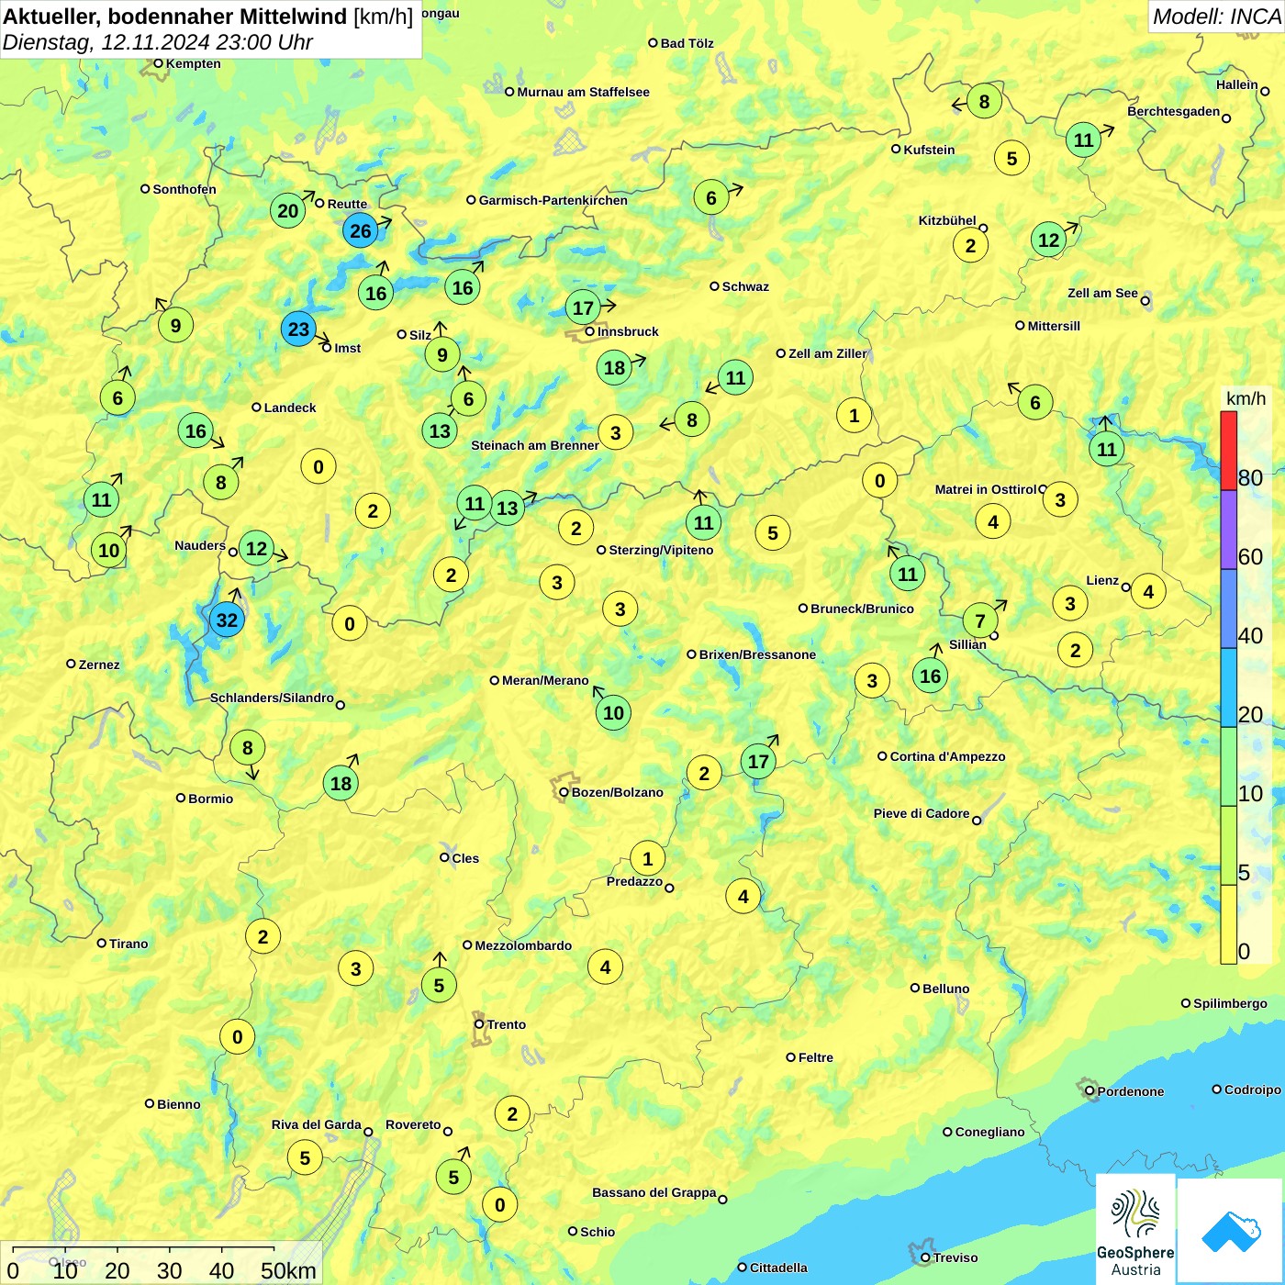Image resolution: width=1285 pixels, height=1285 pixels.
Task: Click the blue cloud logo beside GeoSphere
Action: pyautogui.click(x=1231, y=1231)
